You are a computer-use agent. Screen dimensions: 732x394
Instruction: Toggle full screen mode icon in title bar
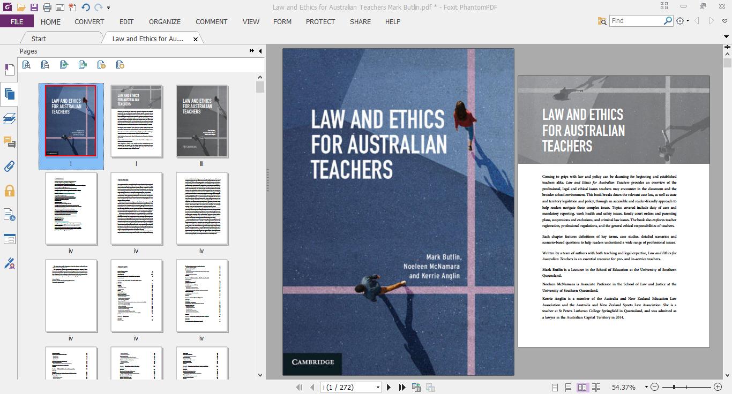click(664, 6)
